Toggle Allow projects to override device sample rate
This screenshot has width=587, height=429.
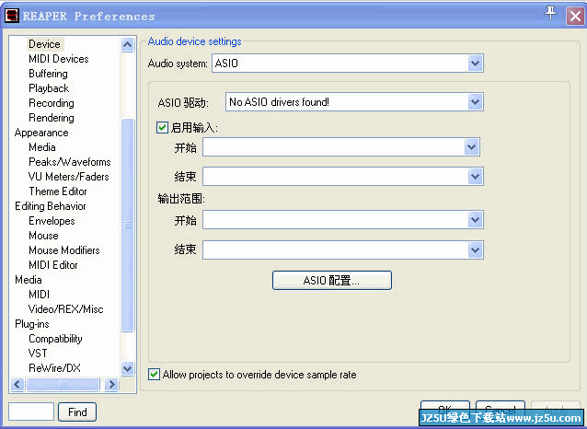click(154, 374)
